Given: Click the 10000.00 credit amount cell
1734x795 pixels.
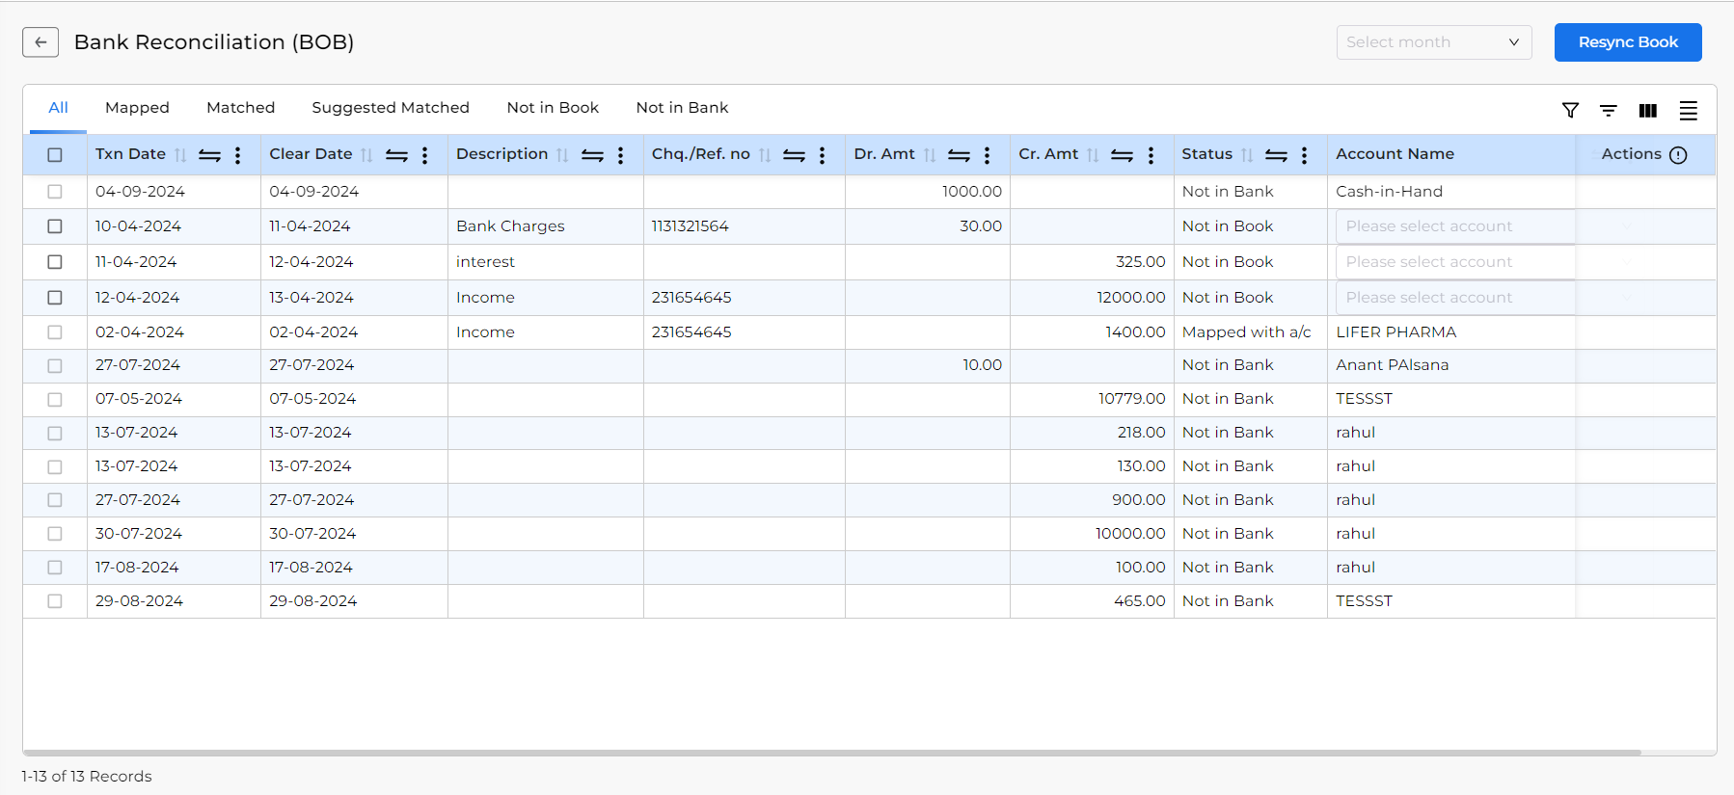Looking at the screenshot, I should tap(1092, 534).
